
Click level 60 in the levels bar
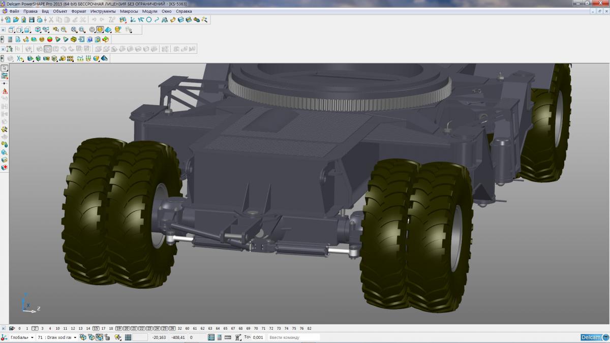pos(188,328)
